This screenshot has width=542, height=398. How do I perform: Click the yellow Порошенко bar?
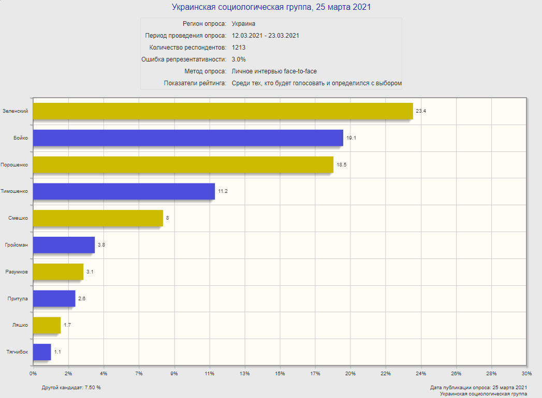[183, 164]
